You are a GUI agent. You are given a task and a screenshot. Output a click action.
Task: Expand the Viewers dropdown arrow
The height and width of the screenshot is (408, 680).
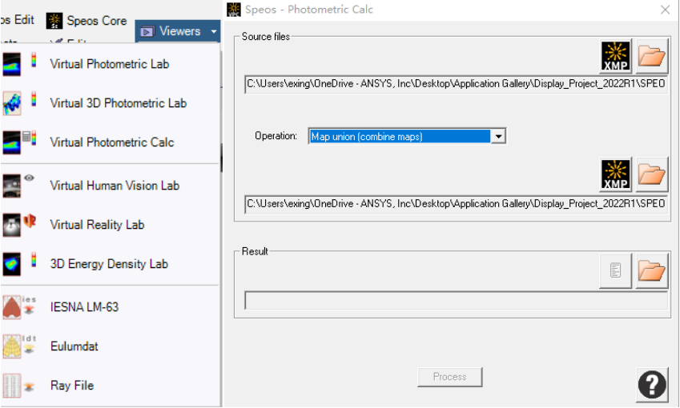pyautogui.click(x=214, y=31)
